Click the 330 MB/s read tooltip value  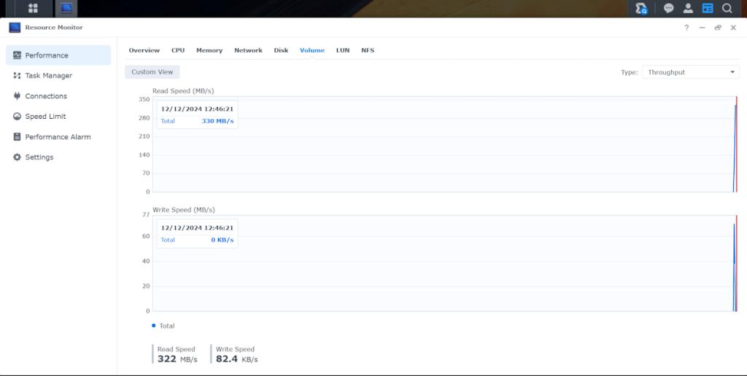coord(217,121)
